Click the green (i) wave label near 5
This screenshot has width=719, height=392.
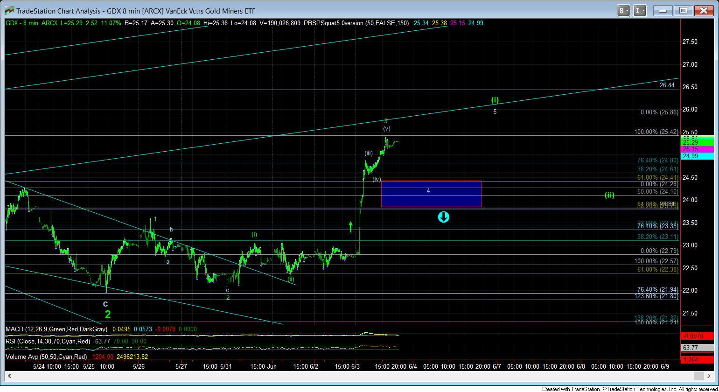coord(495,100)
